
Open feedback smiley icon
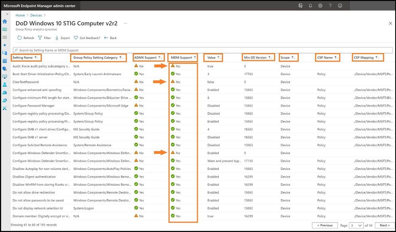(x=340, y=6)
